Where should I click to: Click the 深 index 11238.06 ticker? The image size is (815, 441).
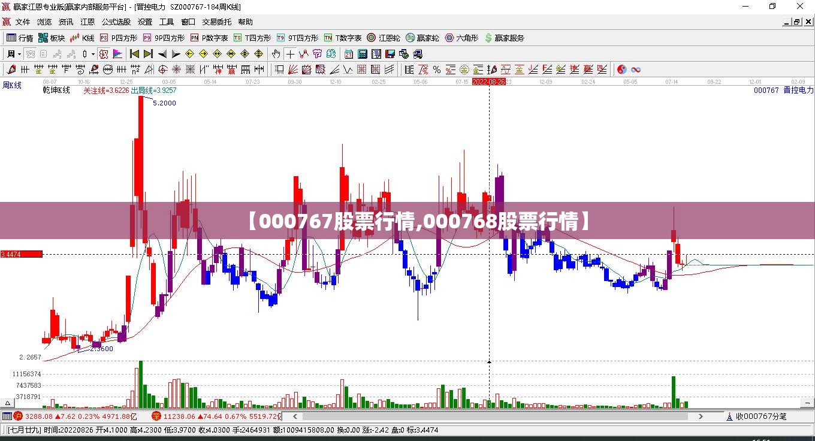[x=216, y=416]
